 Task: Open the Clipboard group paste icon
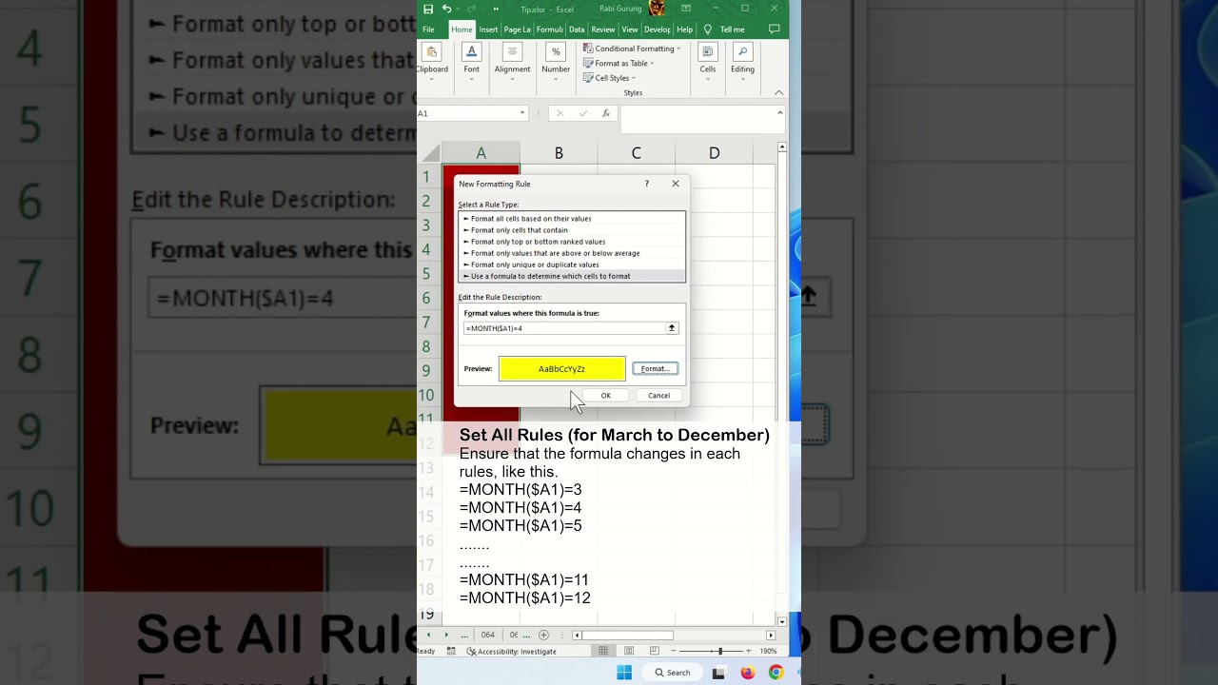tap(431, 52)
